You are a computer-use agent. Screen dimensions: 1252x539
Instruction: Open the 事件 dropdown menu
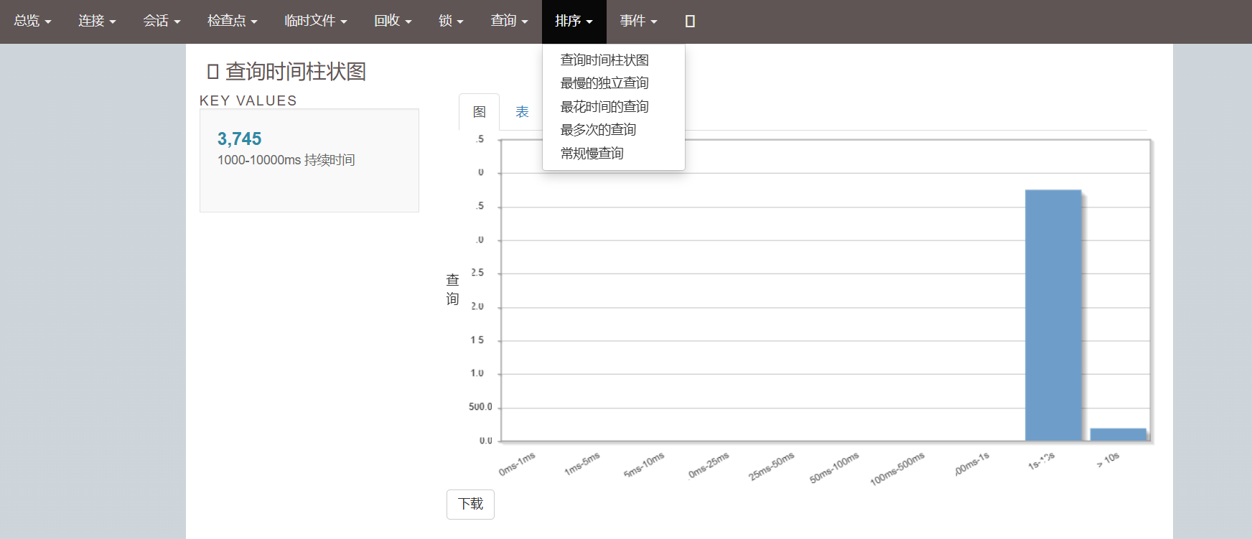(638, 22)
